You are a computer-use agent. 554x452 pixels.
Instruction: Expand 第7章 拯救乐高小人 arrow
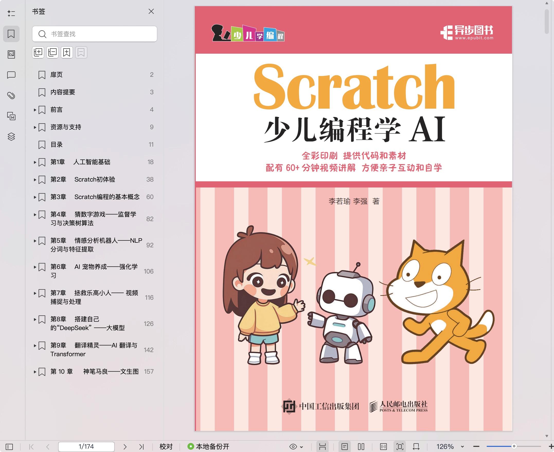pos(35,293)
